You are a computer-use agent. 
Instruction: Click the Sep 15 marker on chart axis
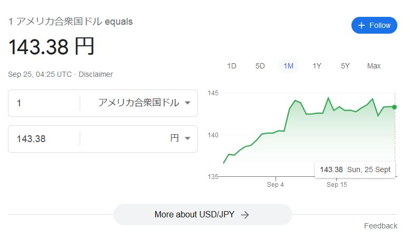pos(337,185)
